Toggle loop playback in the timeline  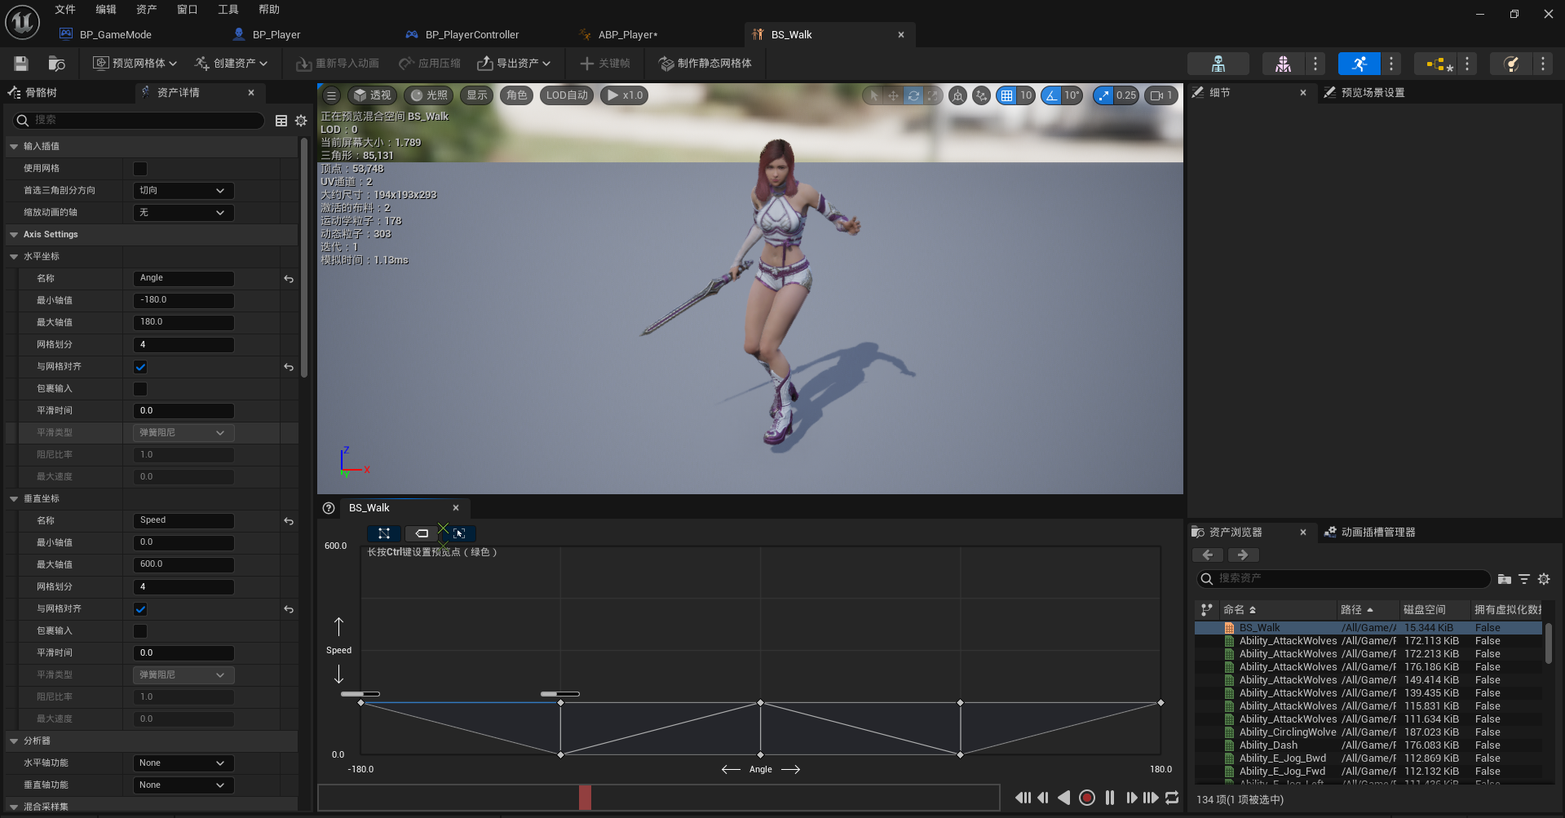(1172, 798)
